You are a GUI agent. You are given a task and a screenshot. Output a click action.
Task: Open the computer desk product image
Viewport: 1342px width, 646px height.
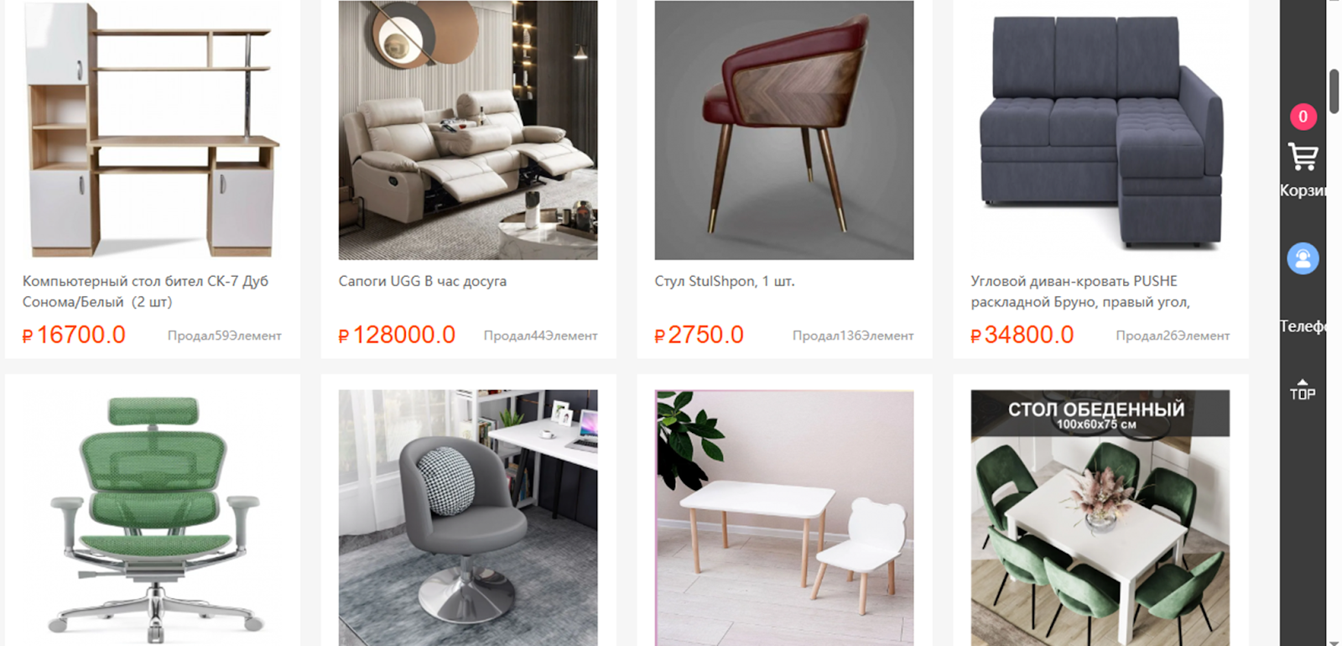click(x=152, y=130)
